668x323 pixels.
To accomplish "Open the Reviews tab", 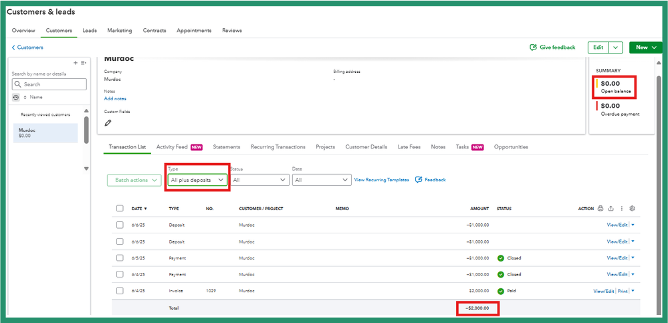I will pyautogui.click(x=232, y=31).
